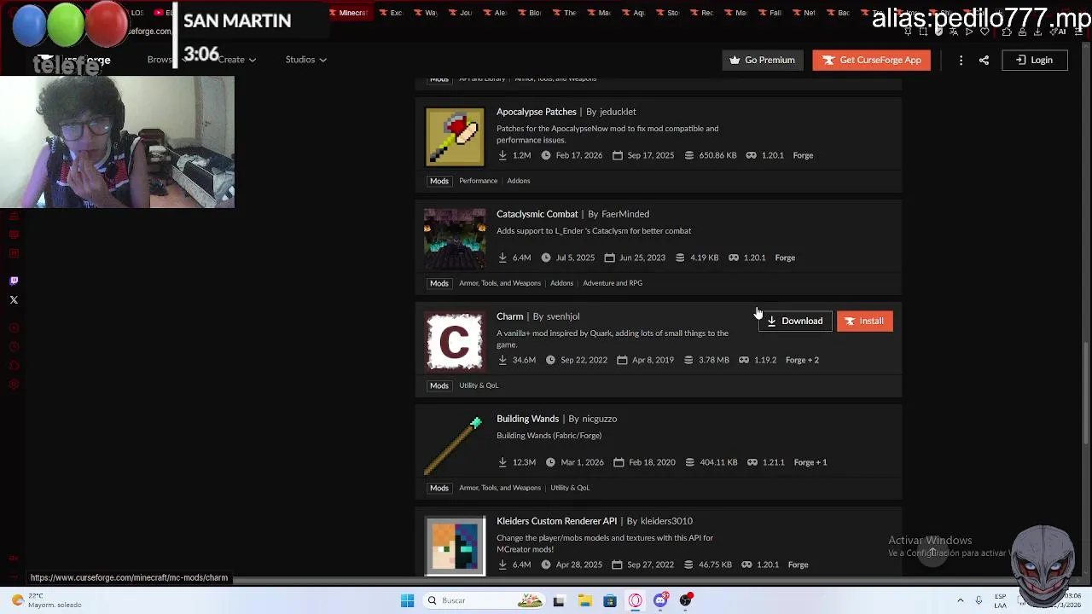1092x614 pixels.
Task: Open author kleiders3010's profile
Action: click(x=666, y=521)
